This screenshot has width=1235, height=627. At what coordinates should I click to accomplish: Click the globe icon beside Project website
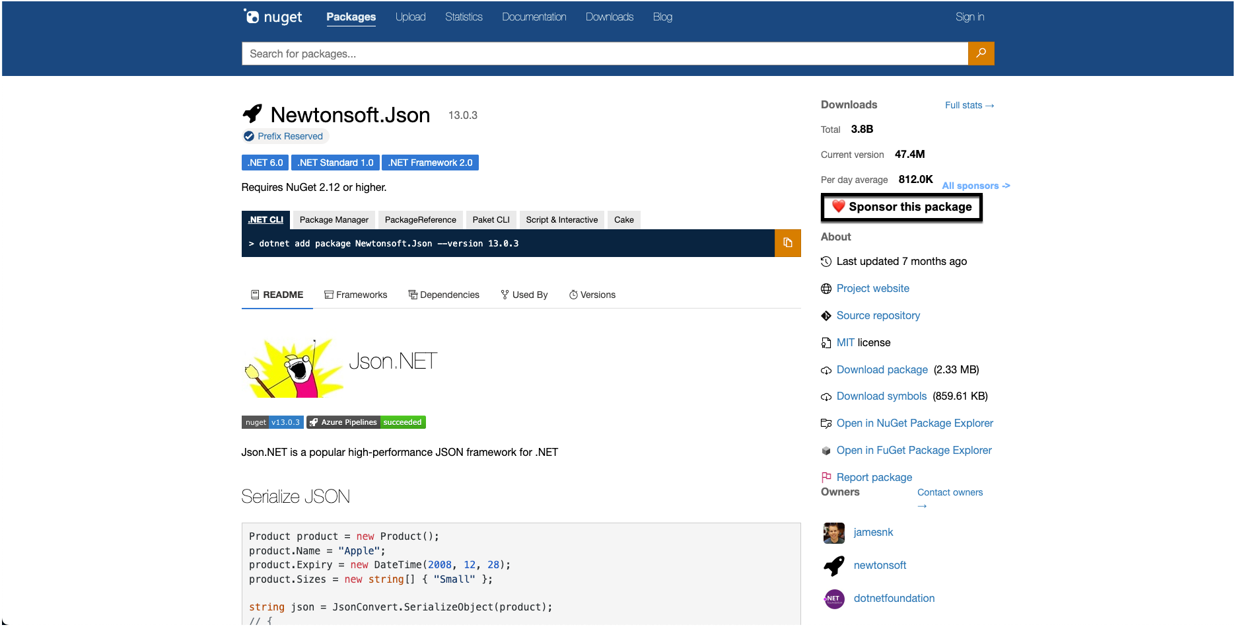(x=826, y=289)
